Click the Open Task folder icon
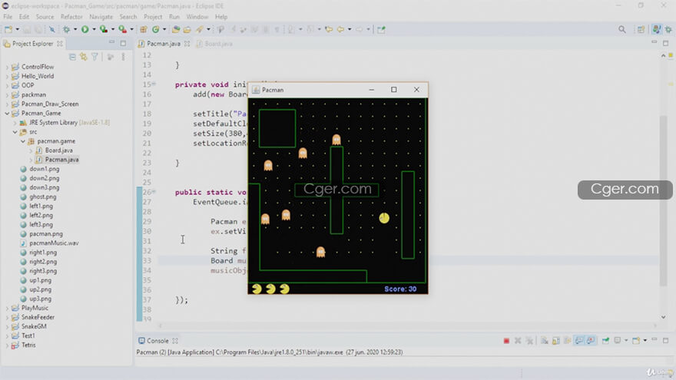Image resolution: width=676 pixels, height=380 pixels. pos(187,29)
